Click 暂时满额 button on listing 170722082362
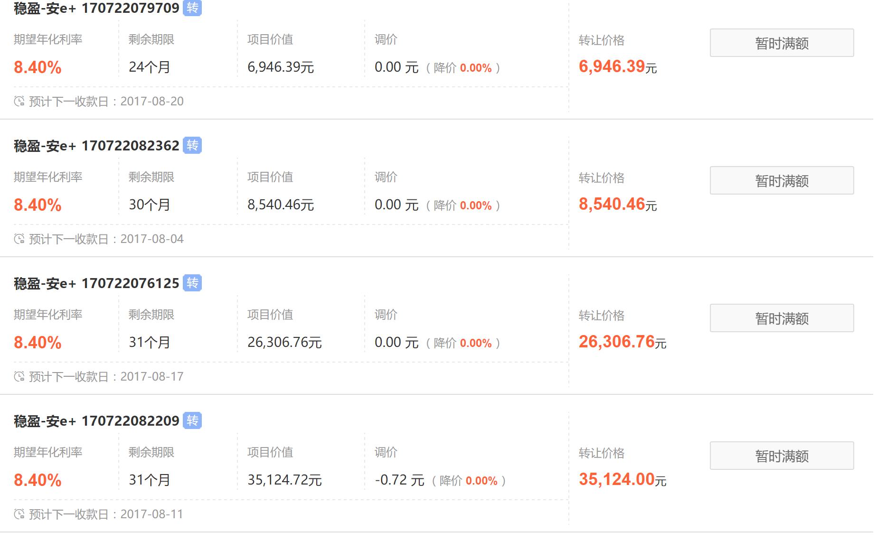The image size is (896, 541). point(781,180)
